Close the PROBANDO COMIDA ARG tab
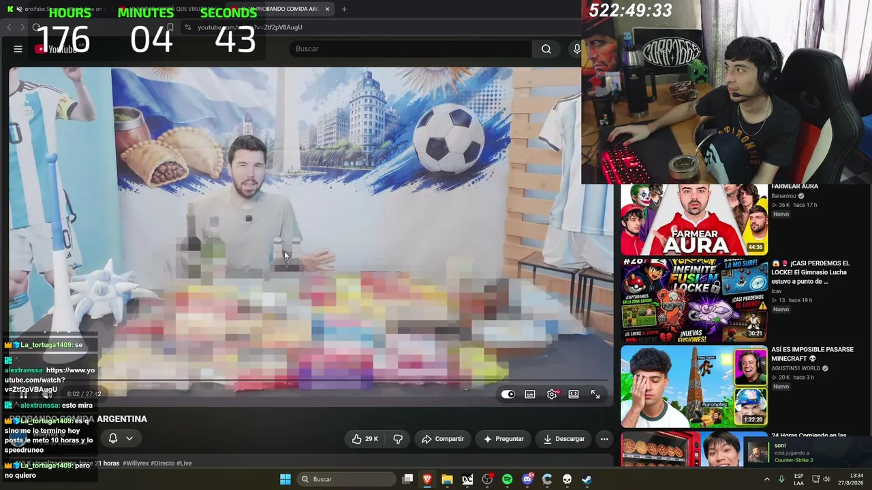This screenshot has height=490, width=872. point(328,9)
